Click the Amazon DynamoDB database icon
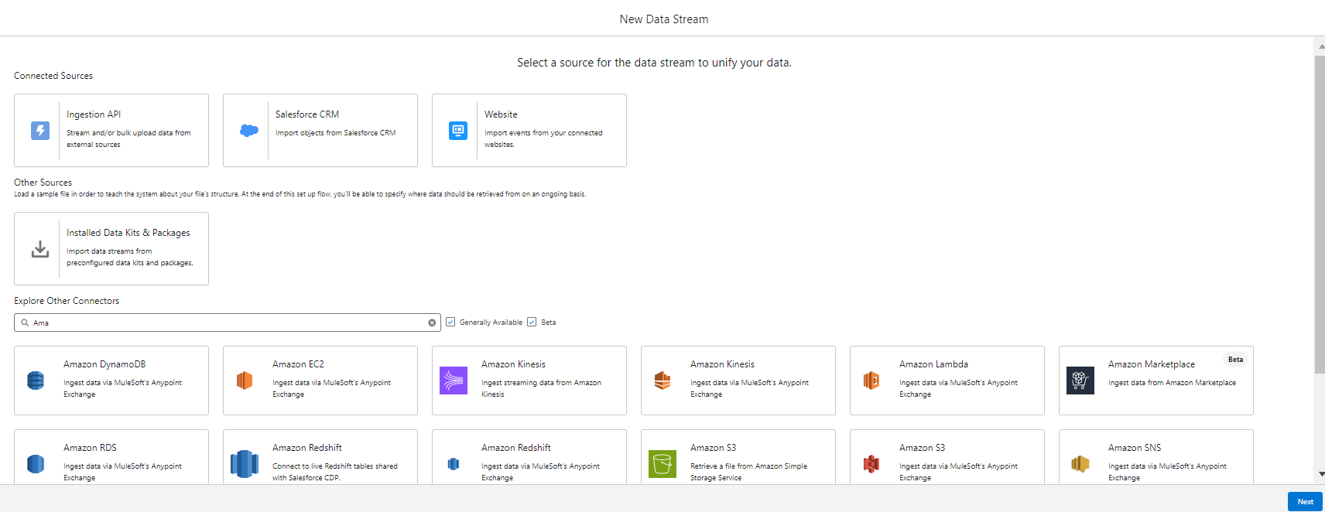This screenshot has width=1325, height=512. pyautogui.click(x=36, y=381)
